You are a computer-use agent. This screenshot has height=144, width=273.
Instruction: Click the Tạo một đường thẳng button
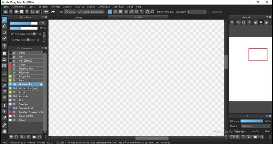(91, 12)
